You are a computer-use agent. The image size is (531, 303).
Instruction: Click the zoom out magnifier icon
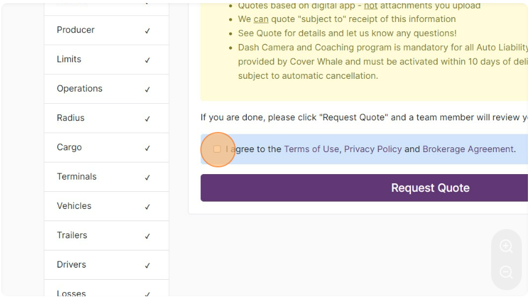(x=506, y=272)
